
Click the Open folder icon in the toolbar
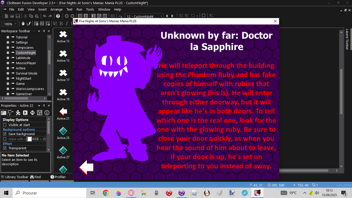12,16
